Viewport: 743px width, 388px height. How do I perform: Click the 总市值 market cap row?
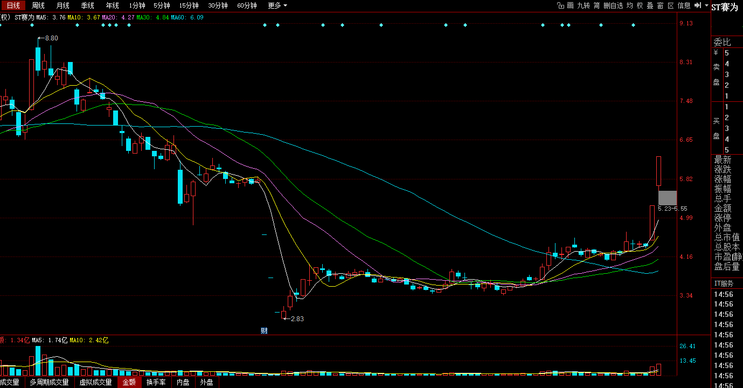tap(727, 238)
